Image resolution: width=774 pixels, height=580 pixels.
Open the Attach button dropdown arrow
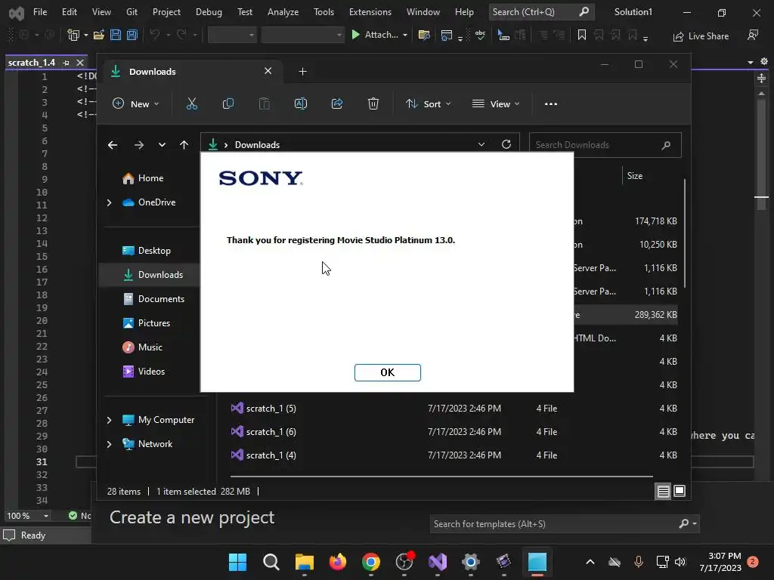pos(405,35)
